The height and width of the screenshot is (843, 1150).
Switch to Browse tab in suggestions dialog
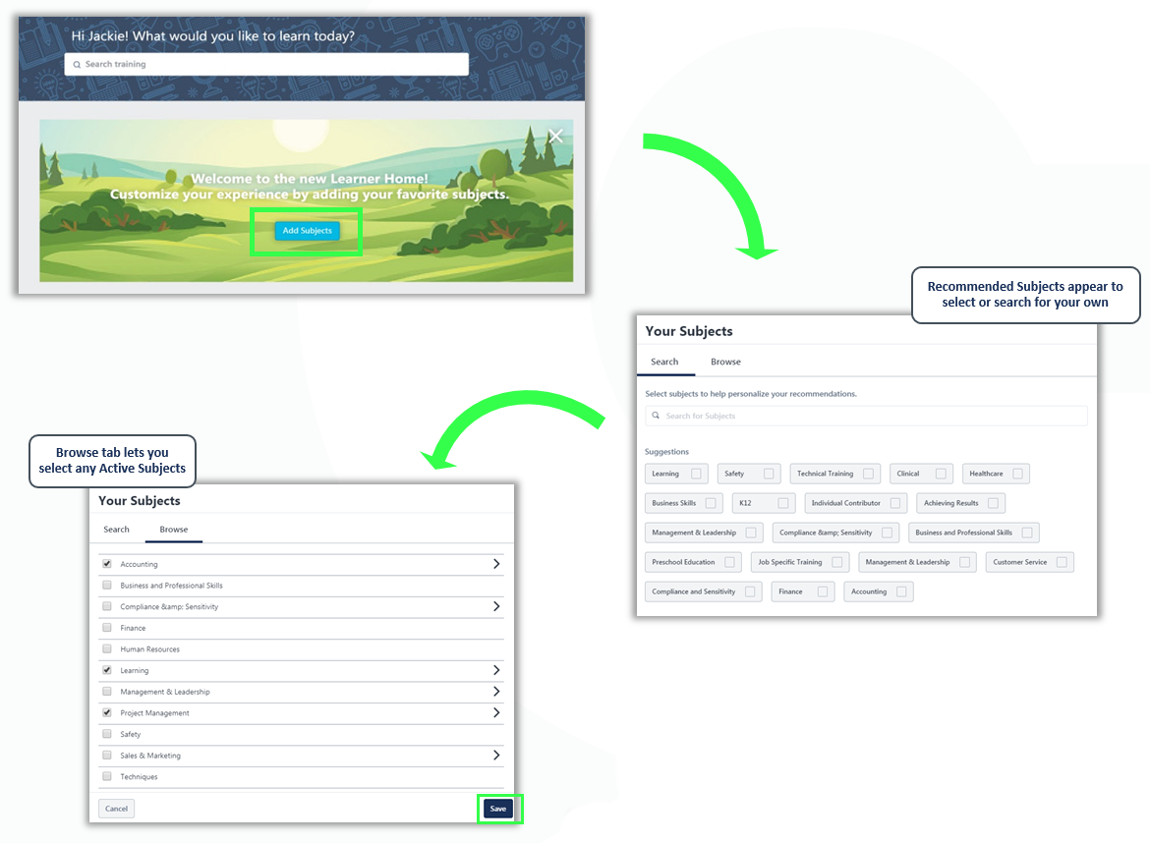click(725, 362)
